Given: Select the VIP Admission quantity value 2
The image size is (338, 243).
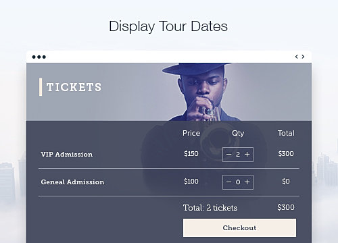Looking at the screenshot, I should point(238,155).
